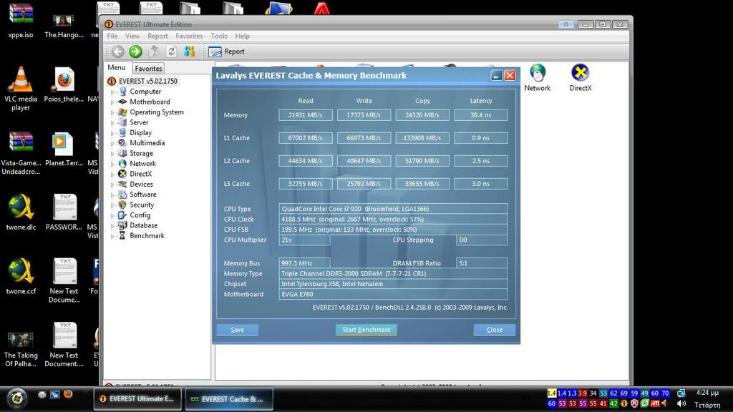Select the Computer tree item
733x412 pixels.
145,92
